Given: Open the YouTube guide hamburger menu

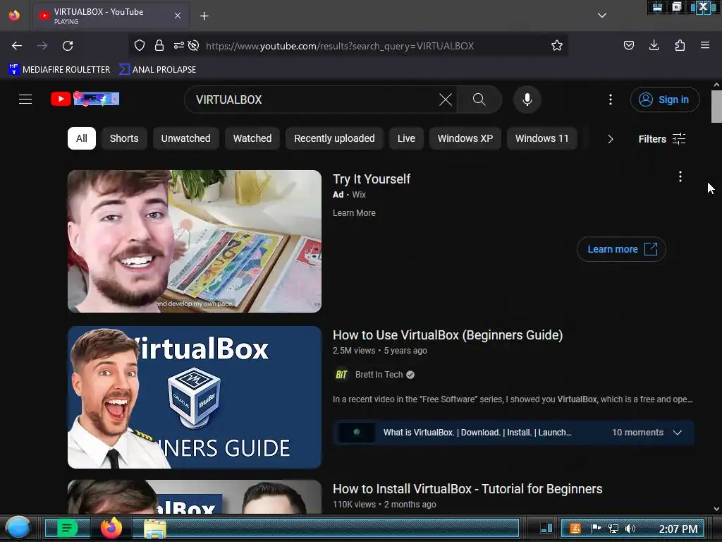Looking at the screenshot, I should tap(25, 99).
